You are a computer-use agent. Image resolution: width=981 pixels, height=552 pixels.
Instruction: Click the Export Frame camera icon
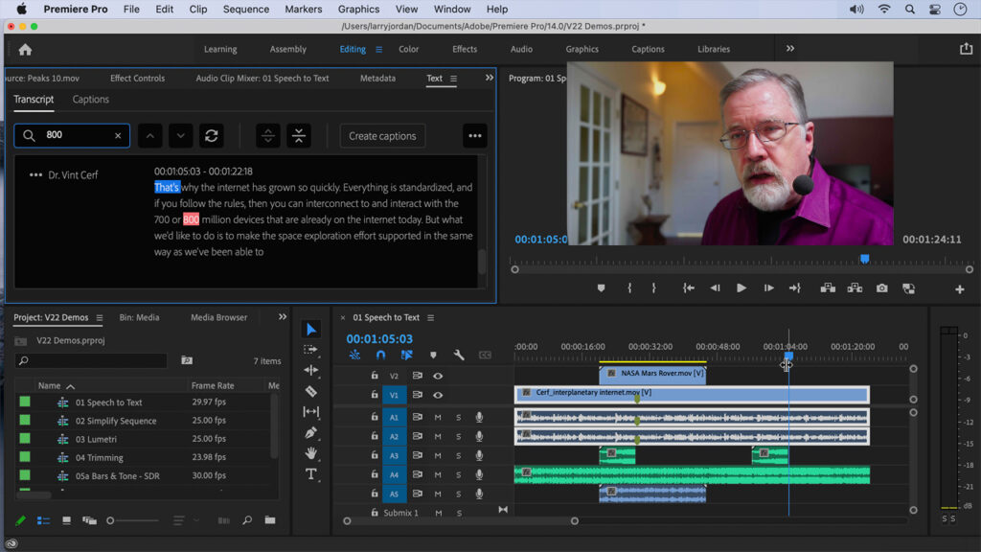(x=881, y=287)
